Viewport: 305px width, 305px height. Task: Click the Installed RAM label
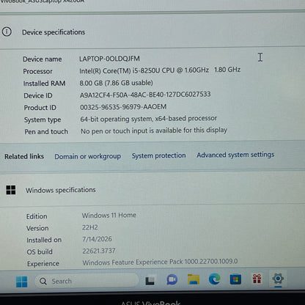tap(44, 84)
